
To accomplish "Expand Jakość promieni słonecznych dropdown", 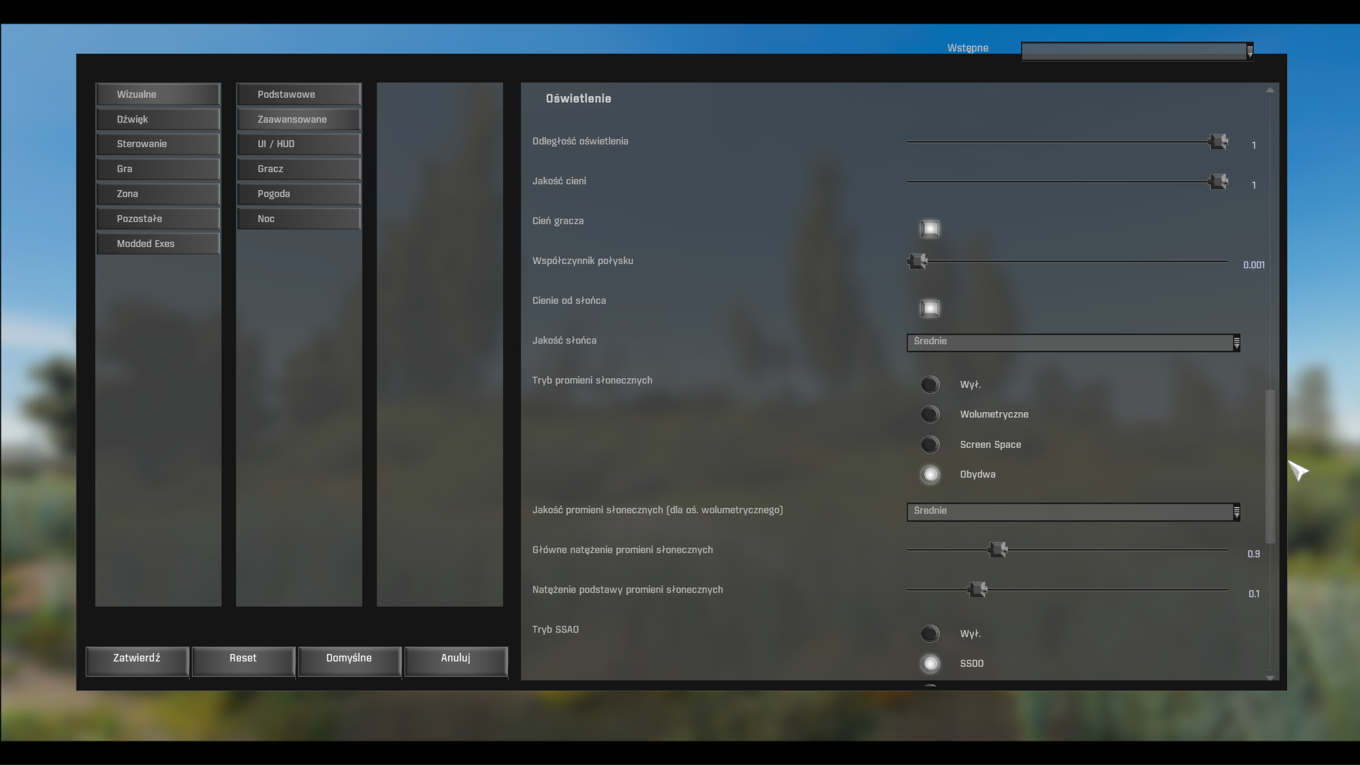I will [x=1073, y=512].
